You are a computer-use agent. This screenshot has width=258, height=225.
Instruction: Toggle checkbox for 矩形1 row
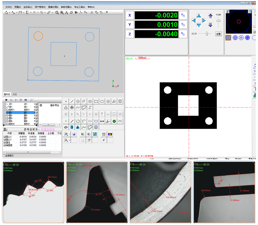37,110
